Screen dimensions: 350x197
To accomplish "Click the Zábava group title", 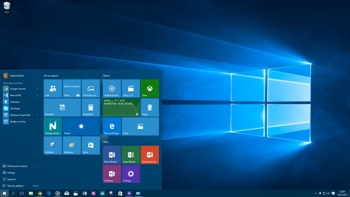I will pos(106,76).
